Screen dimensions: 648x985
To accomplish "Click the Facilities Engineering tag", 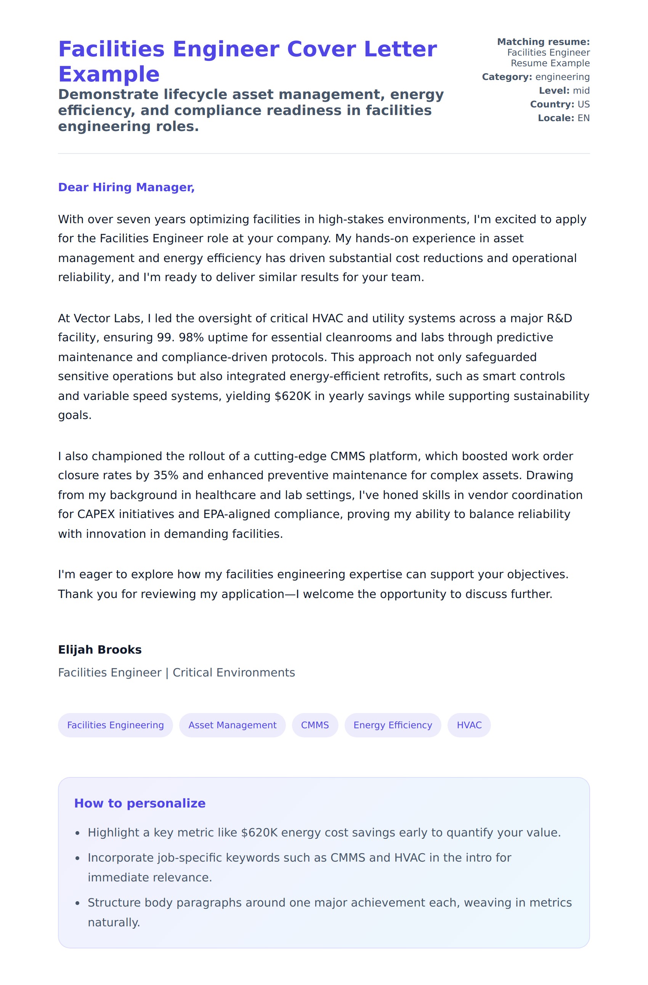I will (115, 725).
